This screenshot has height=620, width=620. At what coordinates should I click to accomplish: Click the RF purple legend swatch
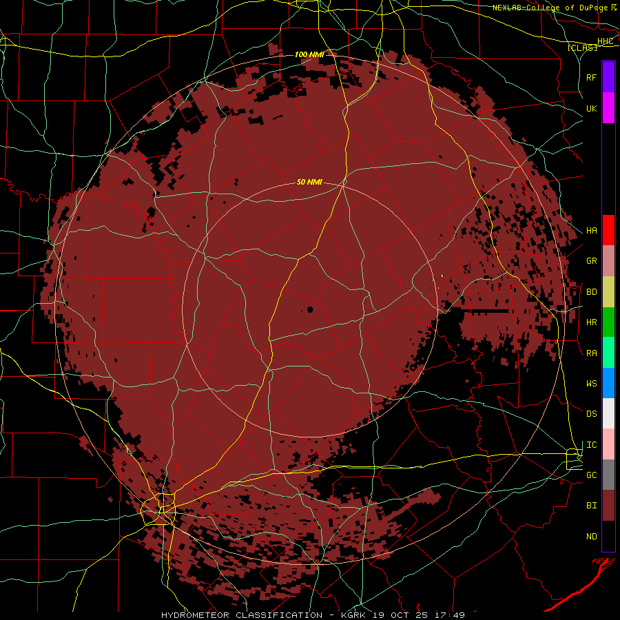pyautogui.click(x=608, y=77)
